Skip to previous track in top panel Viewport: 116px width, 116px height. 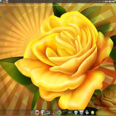click(x=106, y=1)
